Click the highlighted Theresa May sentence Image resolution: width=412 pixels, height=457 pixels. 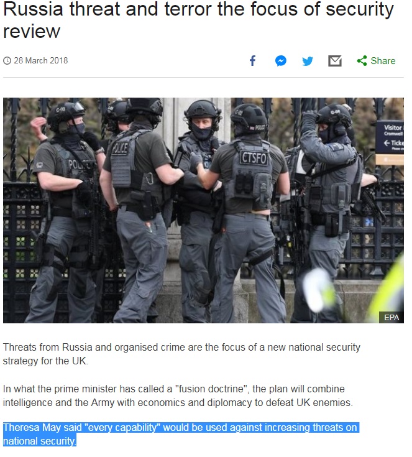pyautogui.click(x=181, y=434)
